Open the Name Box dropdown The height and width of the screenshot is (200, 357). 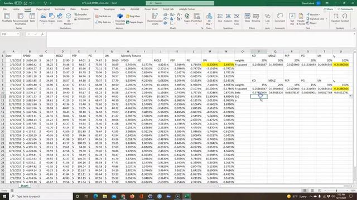[18, 34]
